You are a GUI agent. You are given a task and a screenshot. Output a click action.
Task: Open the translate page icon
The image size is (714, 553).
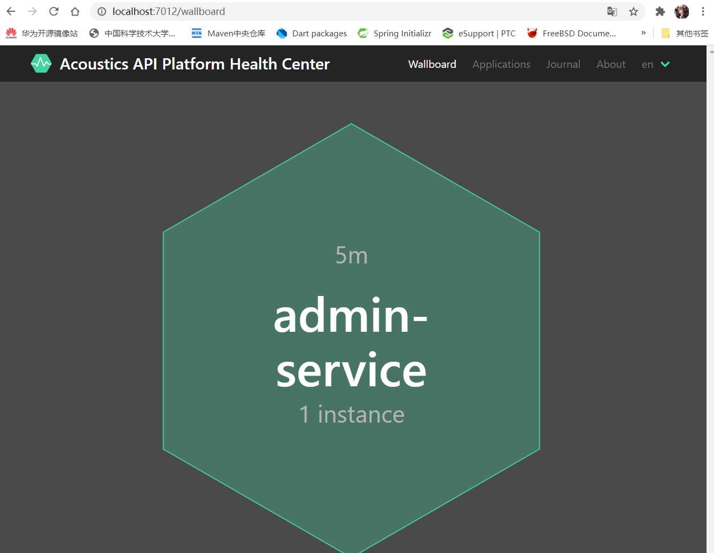pyautogui.click(x=612, y=11)
